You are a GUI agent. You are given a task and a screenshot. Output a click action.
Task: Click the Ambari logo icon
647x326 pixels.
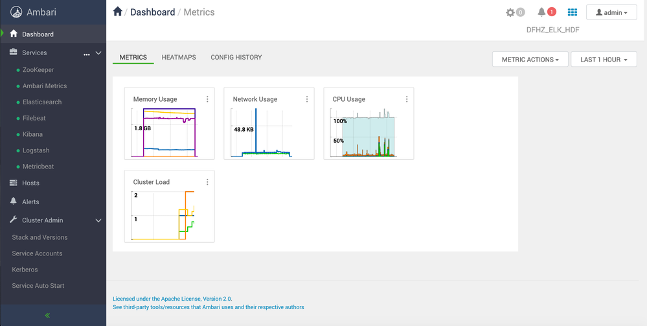pyautogui.click(x=15, y=12)
